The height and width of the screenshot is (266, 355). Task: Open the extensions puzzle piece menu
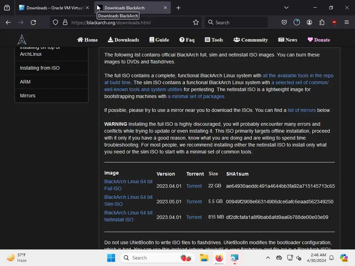click(322, 23)
